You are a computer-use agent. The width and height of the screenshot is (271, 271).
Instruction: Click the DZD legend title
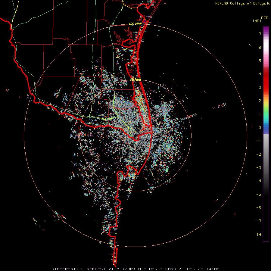pyautogui.click(x=265, y=18)
